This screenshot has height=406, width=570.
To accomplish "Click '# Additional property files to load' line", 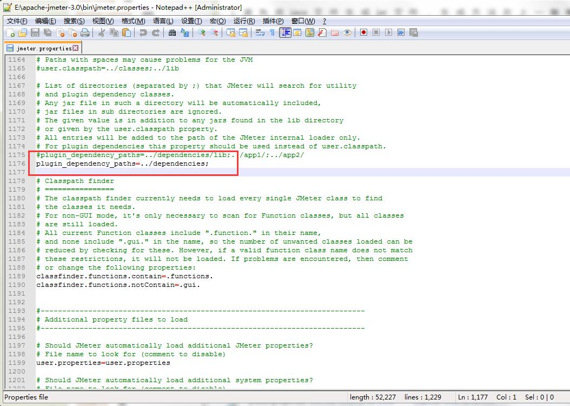I will point(112,319).
